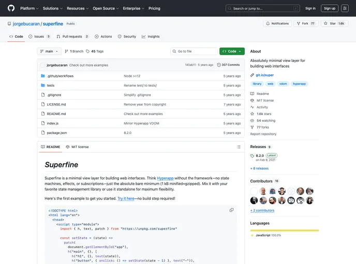The image size is (356, 264).
Task: Copy the README code sample with copy icon
Action: tap(231, 210)
